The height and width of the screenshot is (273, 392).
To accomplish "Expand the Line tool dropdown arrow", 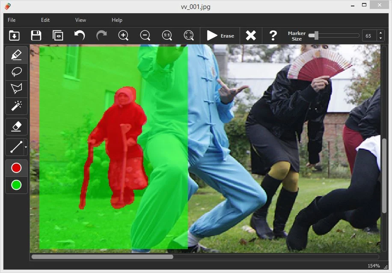I will coord(26,147).
